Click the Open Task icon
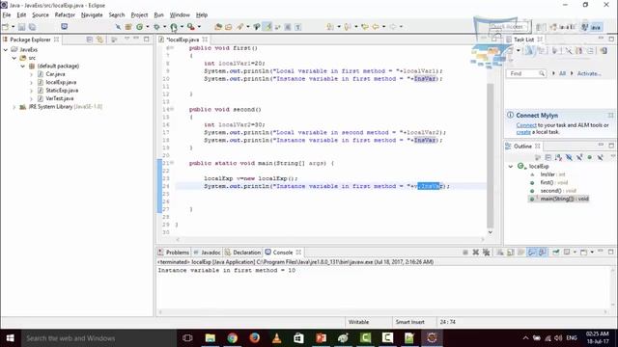Viewport: 618px width, 347px height. (x=228, y=27)
